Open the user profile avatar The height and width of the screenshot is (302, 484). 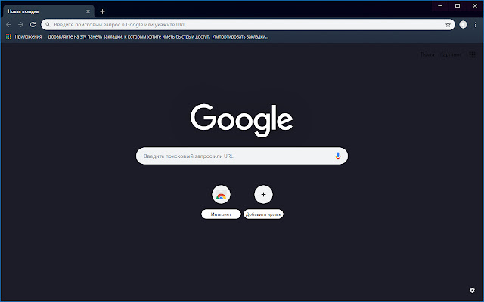click(463, 25)
